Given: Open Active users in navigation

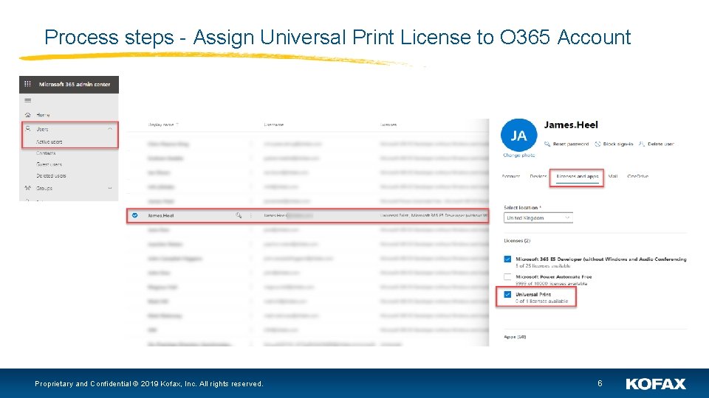Looking at the screenshot, I should click(49, 142).
